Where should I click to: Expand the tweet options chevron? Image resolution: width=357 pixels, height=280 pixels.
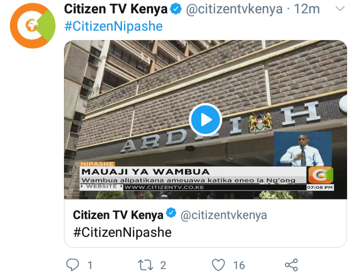tap(340, 9)
